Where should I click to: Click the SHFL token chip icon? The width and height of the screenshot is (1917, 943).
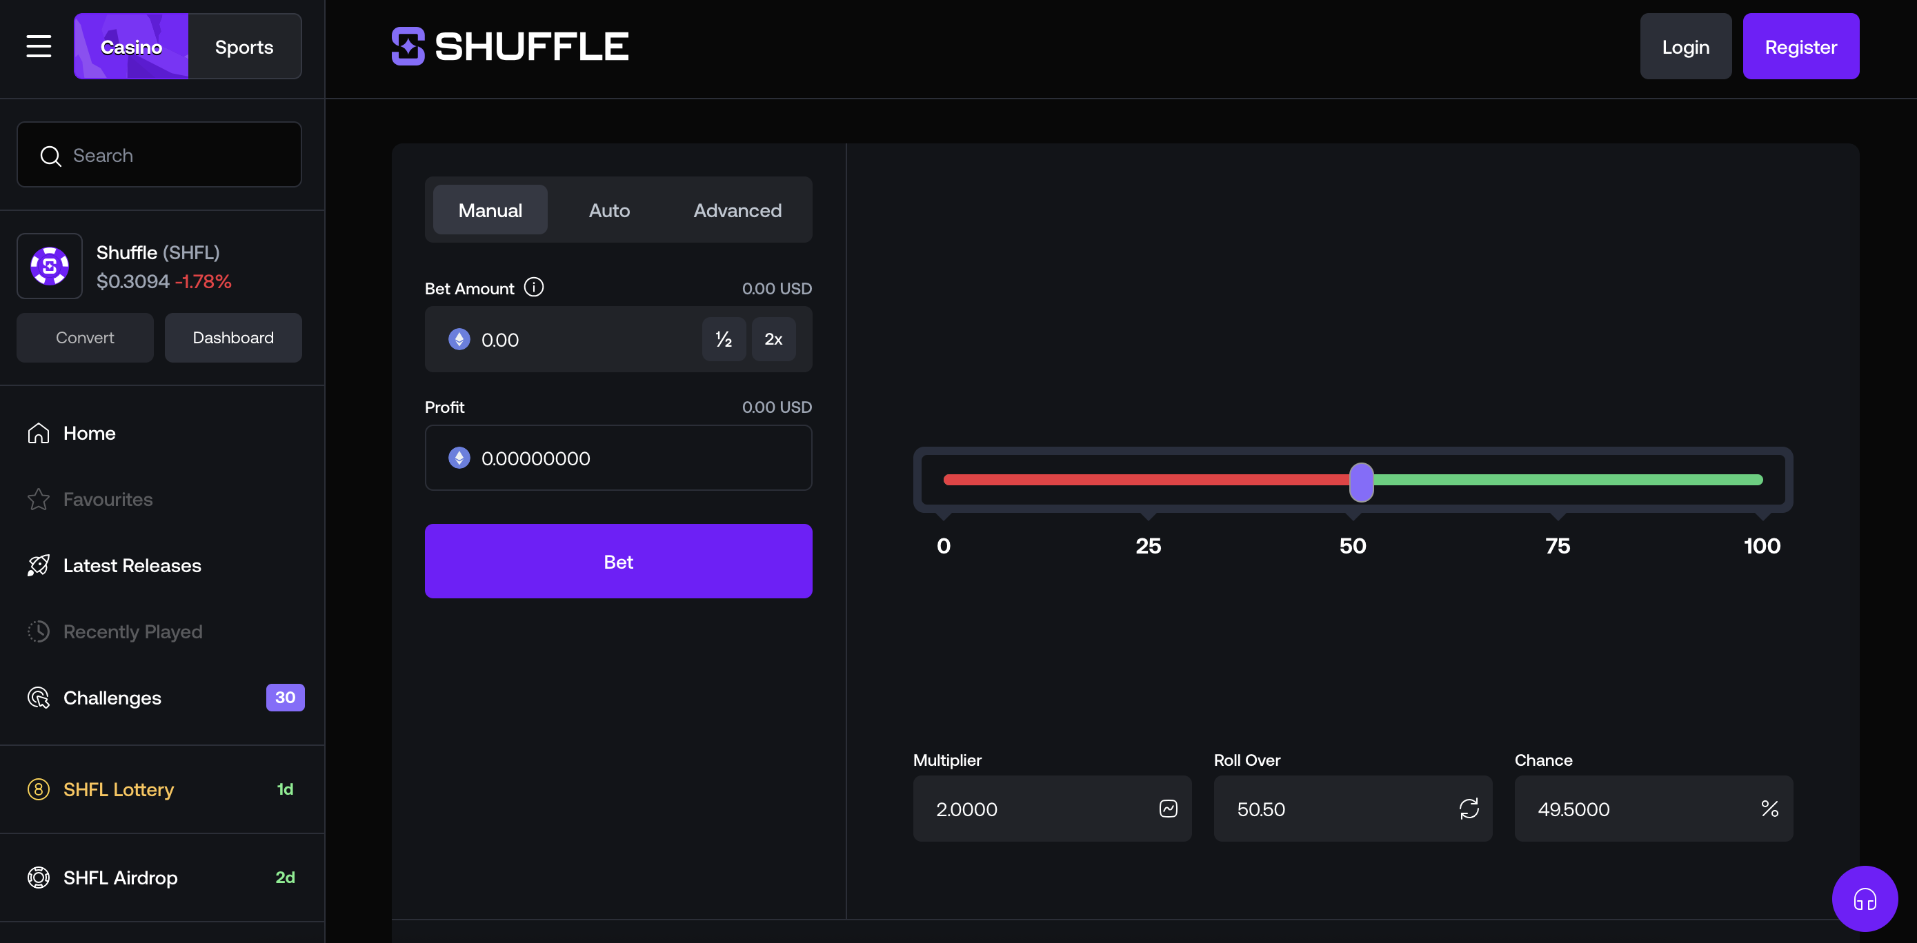coord(50,266)
